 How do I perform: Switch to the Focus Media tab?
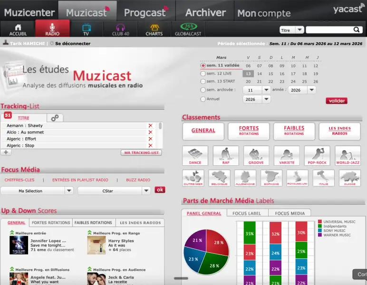290,213
